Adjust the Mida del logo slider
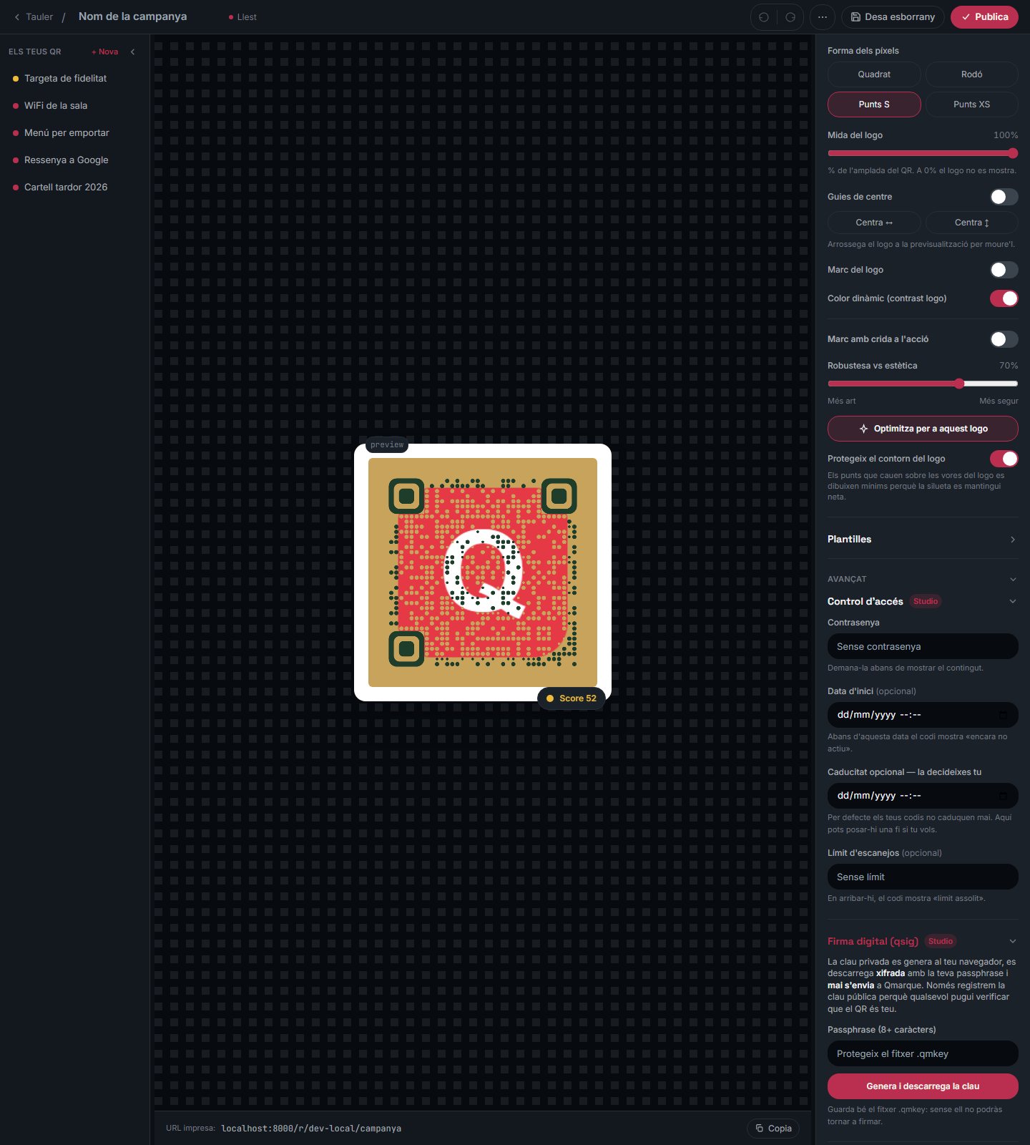Image resolution: width=1030 pixels, height=1145 pixels. click(x=923, y=153)
